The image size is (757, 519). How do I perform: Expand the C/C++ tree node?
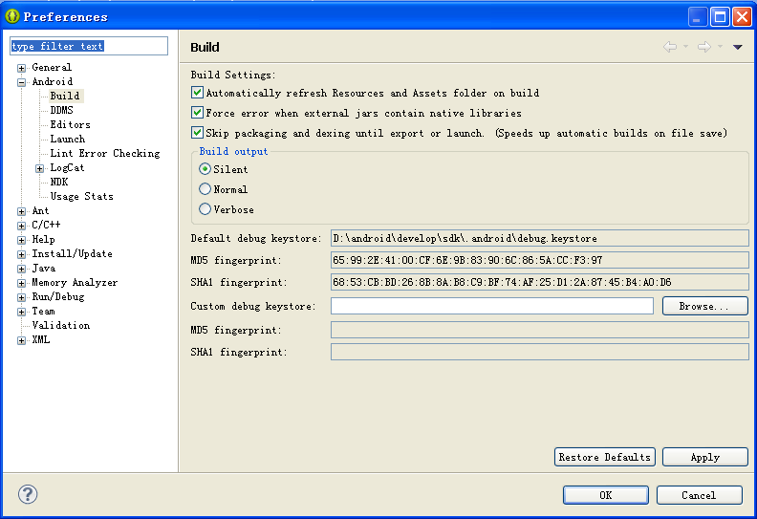click(x=21, y=226)
